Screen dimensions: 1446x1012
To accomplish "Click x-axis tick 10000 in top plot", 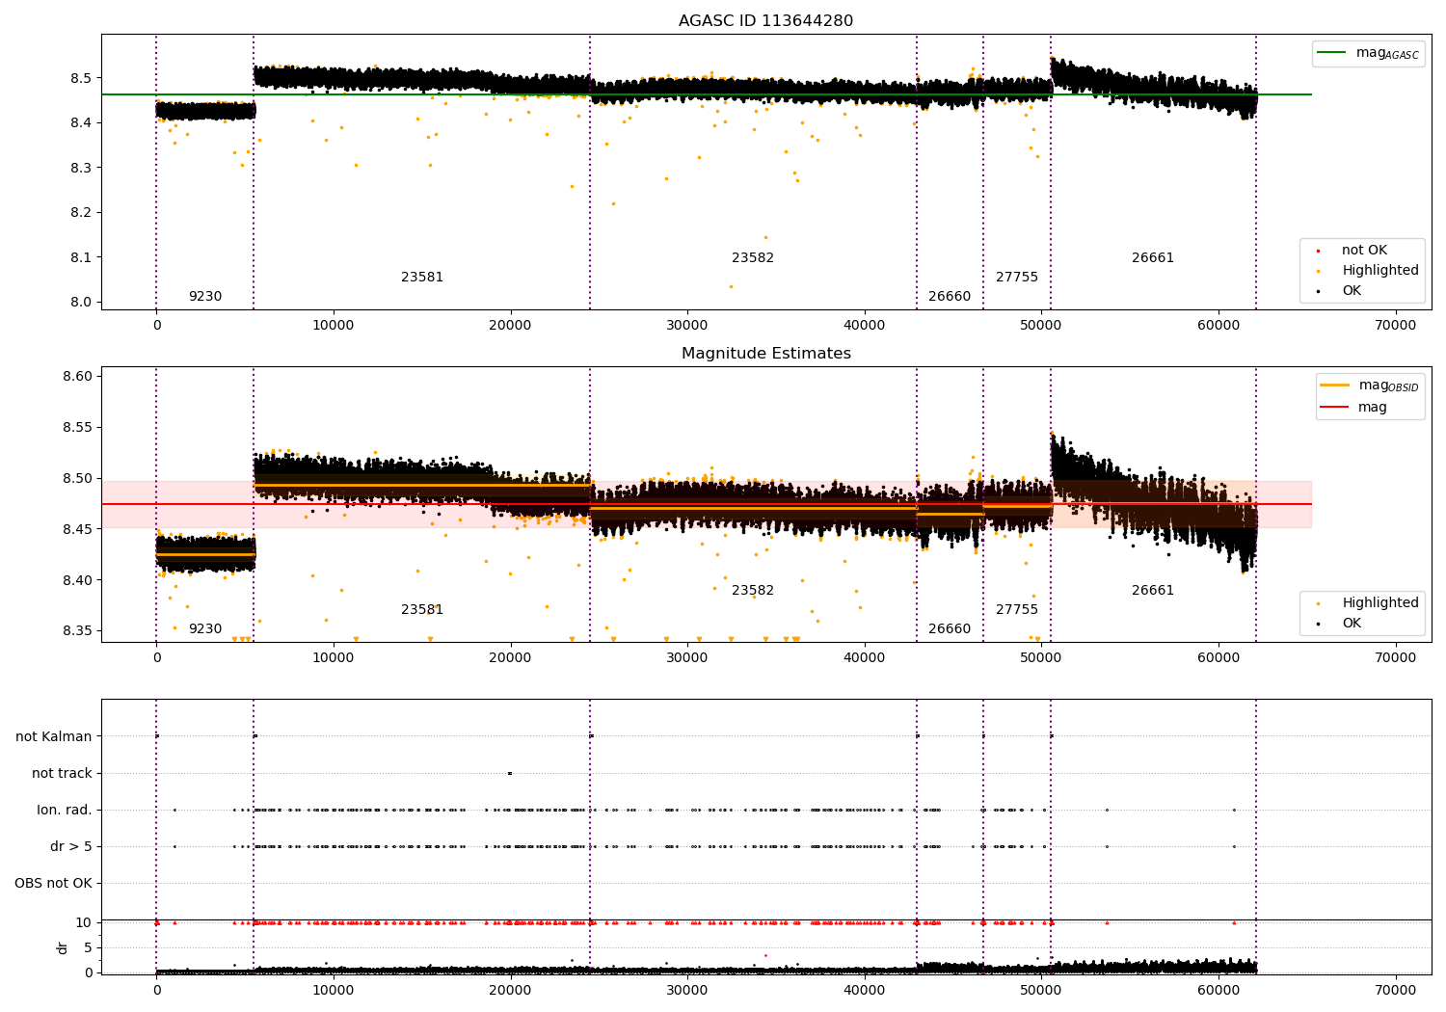I will click(x=334, y=325).
